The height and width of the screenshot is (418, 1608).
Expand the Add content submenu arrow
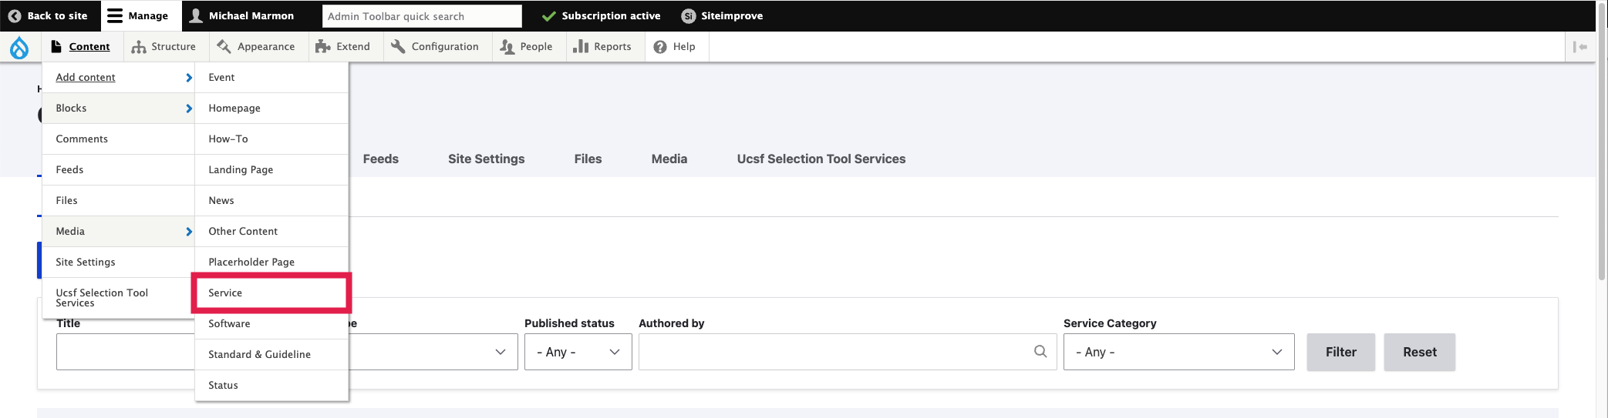click(x=189, y=78)
